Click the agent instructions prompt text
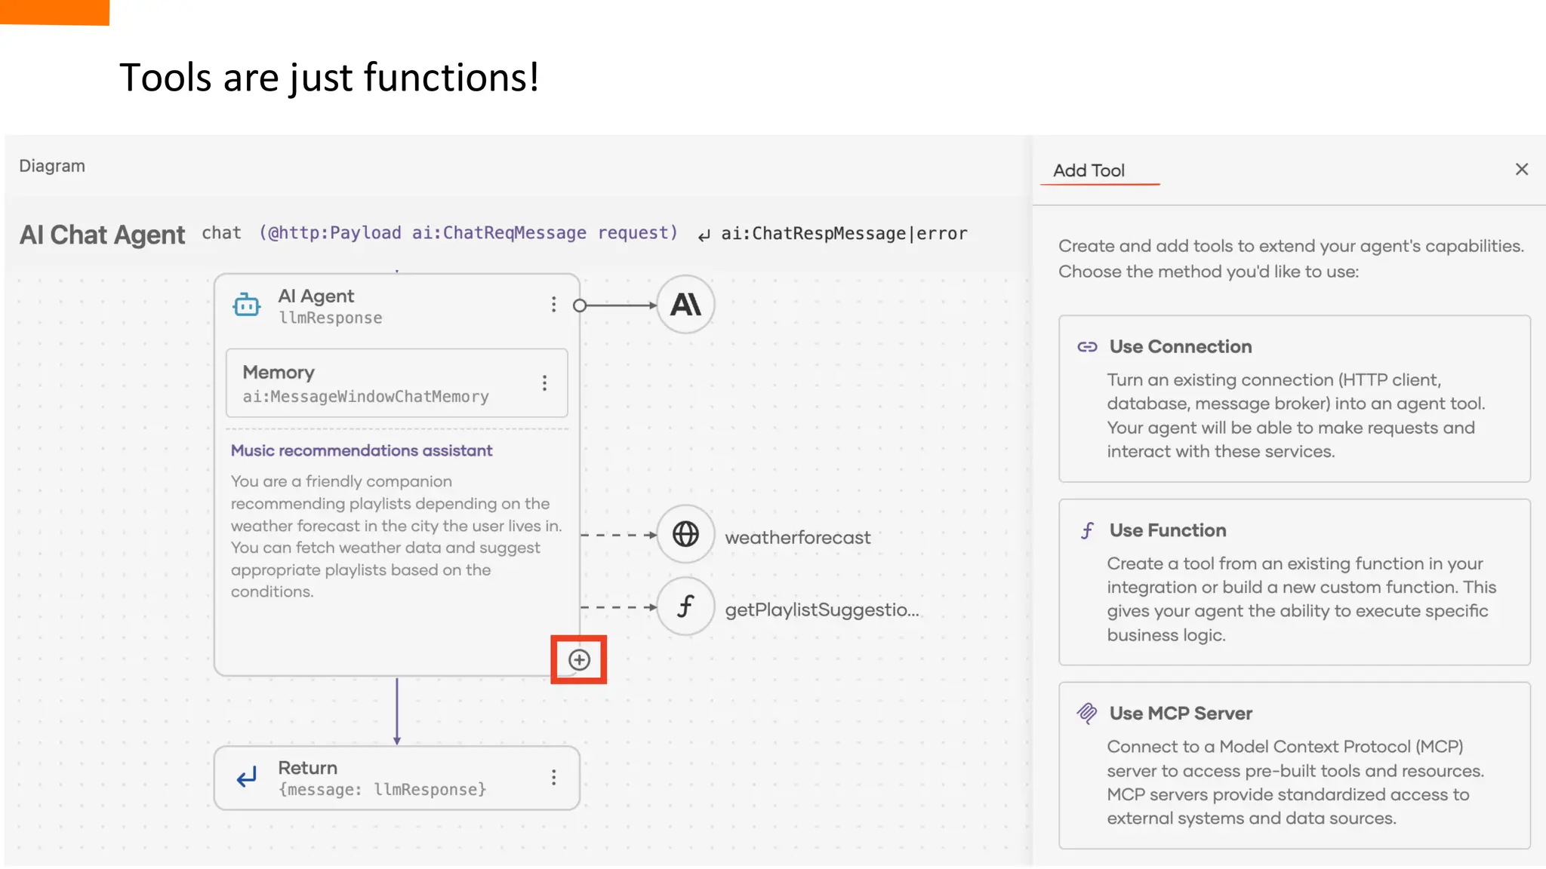Viewport: 1546px width, 869px height. 396,536
